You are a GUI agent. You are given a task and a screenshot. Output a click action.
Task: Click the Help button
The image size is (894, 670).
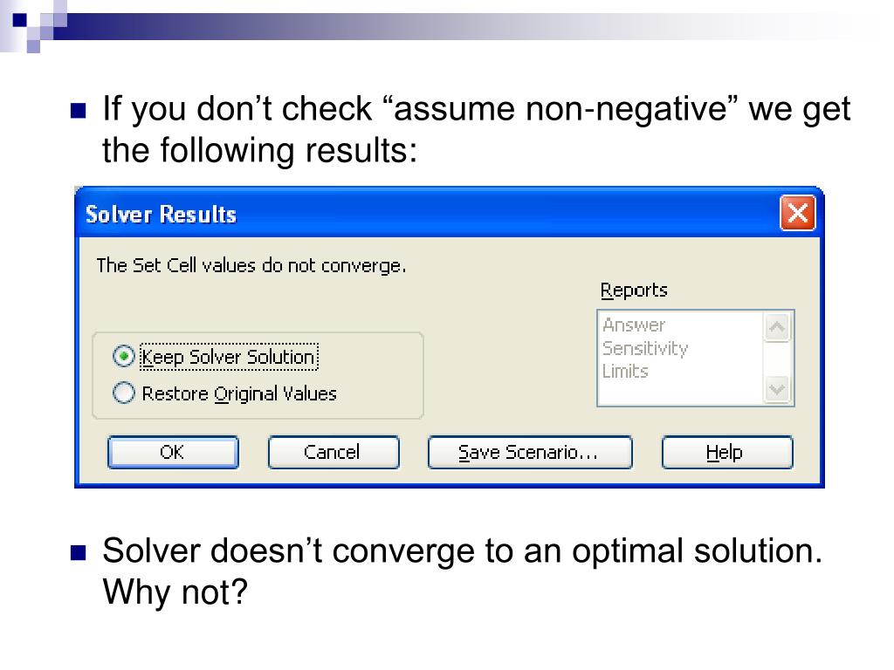click(727, 453)
